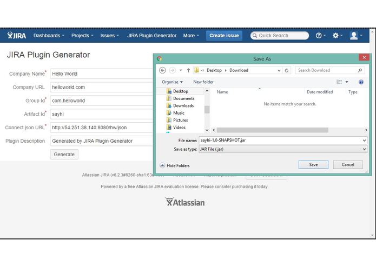376x267 pixels.
Task: Click the File name text field
Action: pos(280,141)
